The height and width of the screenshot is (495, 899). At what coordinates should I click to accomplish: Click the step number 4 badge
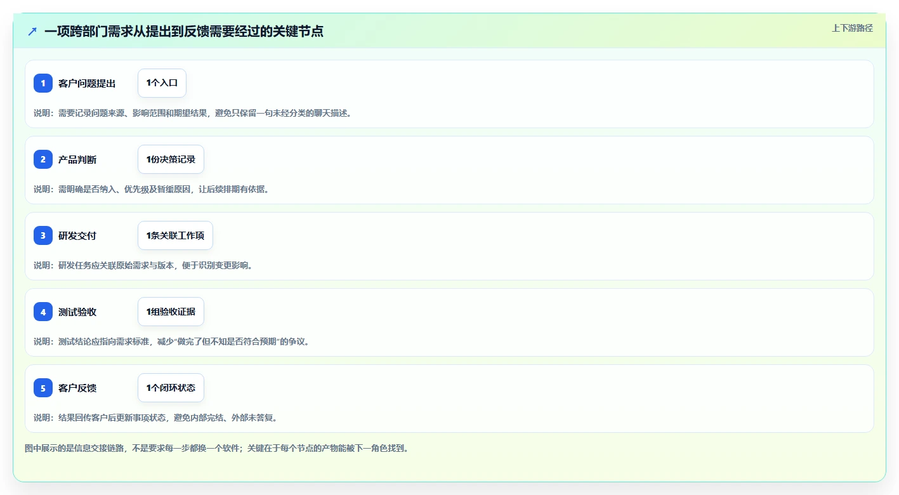pos(43,312)
